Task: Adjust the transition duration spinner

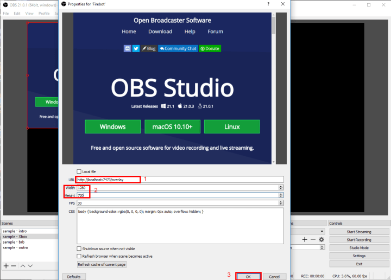Action: (323, 247)
